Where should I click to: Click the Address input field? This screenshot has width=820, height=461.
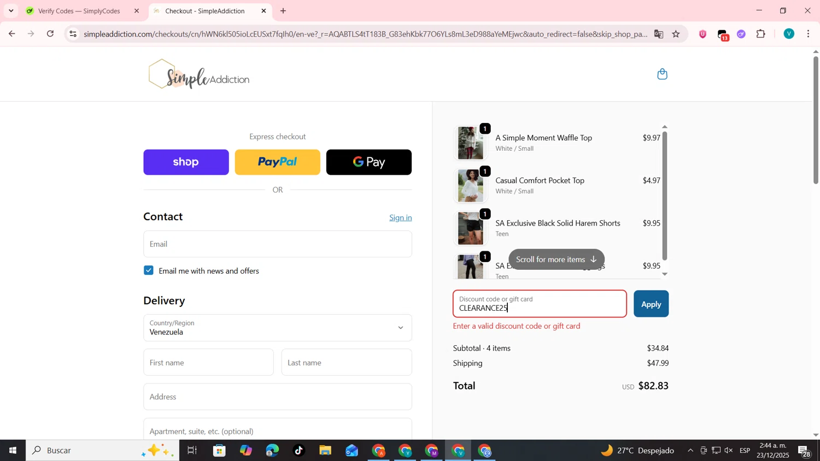(278, 397)
